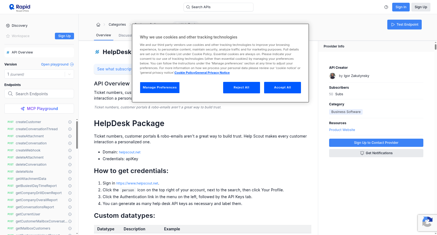Image resolution: width=437 pixels, height=235 pixels.
Task: Click the Workspace Sign Up button
Action: (64, 36)
